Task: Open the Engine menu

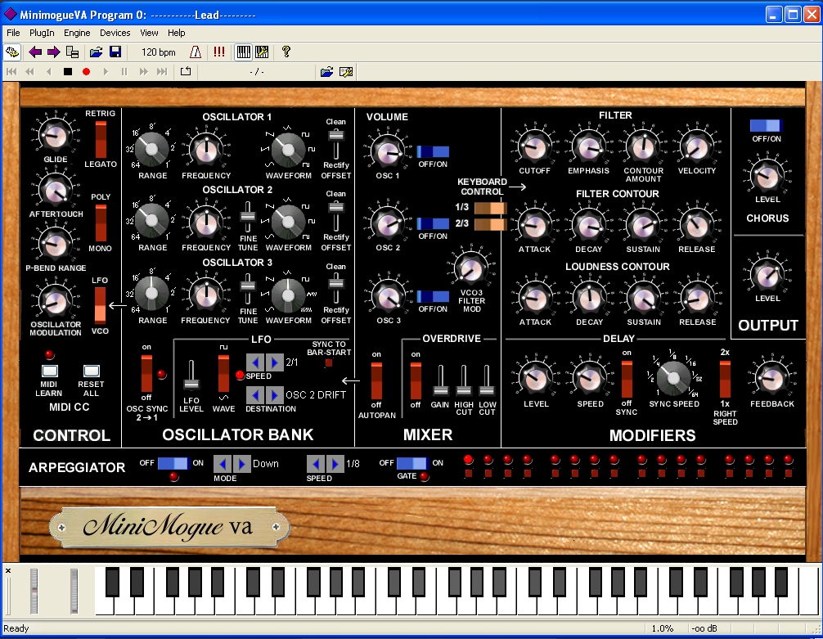Action: tap(77, 33)
